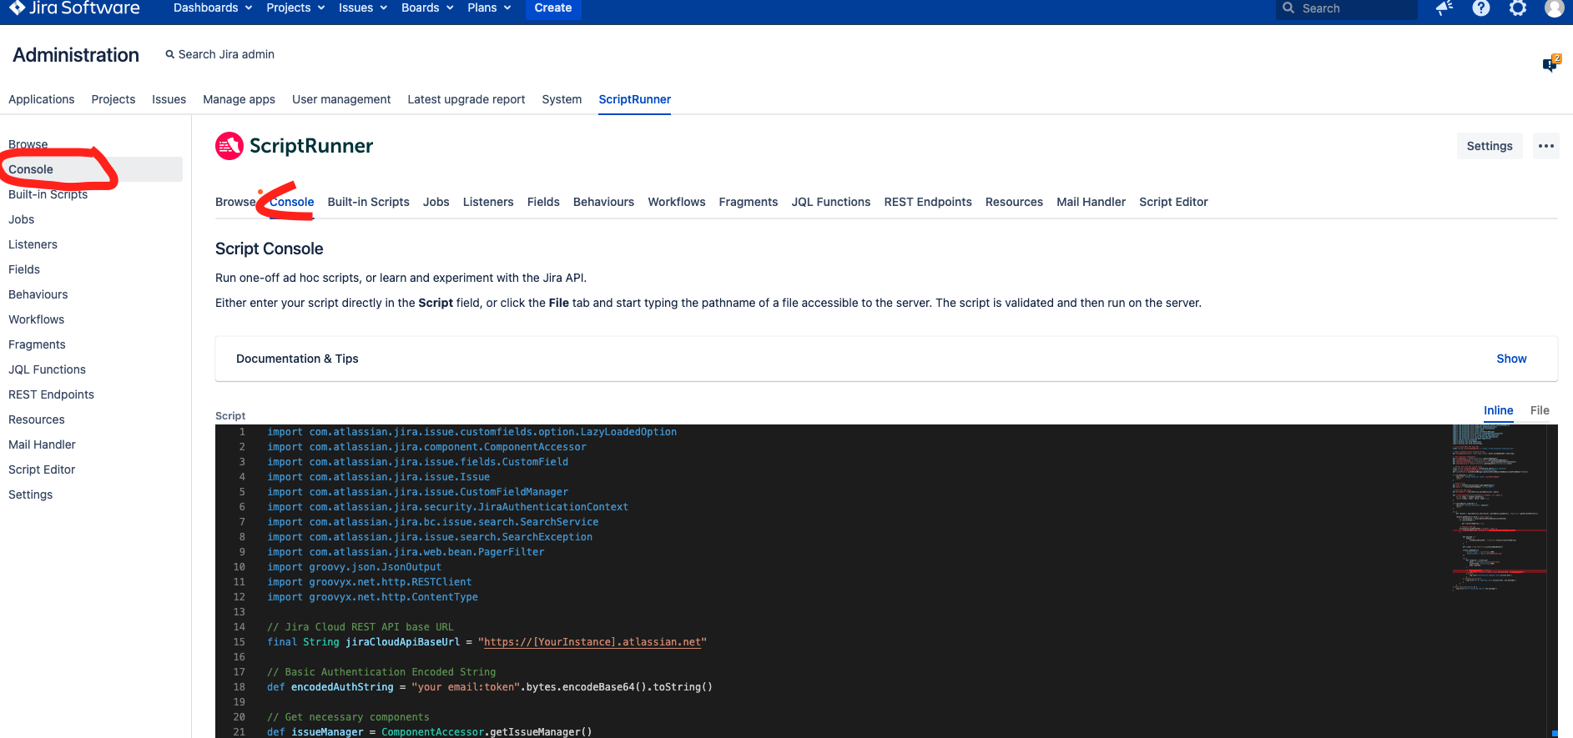Open Resources in the left sidebar
Image resolution: width=1573 pixels, height=738 pixels.
(37, 419)
